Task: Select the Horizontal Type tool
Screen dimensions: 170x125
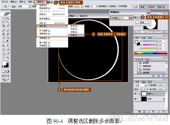Action: pos(8,45)
